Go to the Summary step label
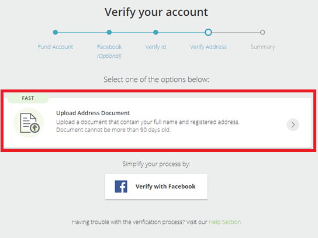 [262, 47]
